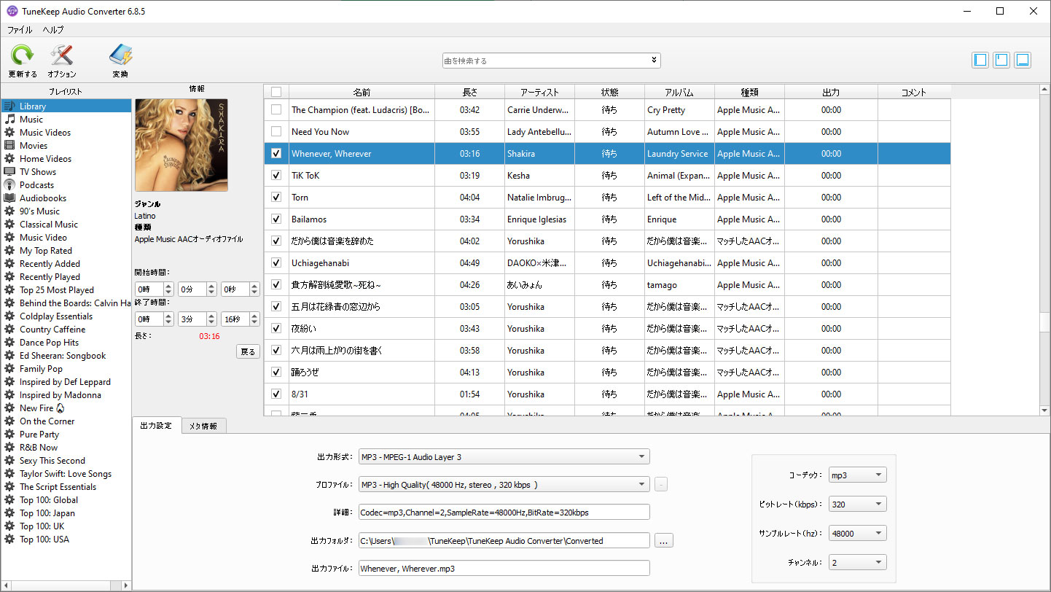Open the ファイル menu
Screen dimensions: 1051x592
point(20,30)
